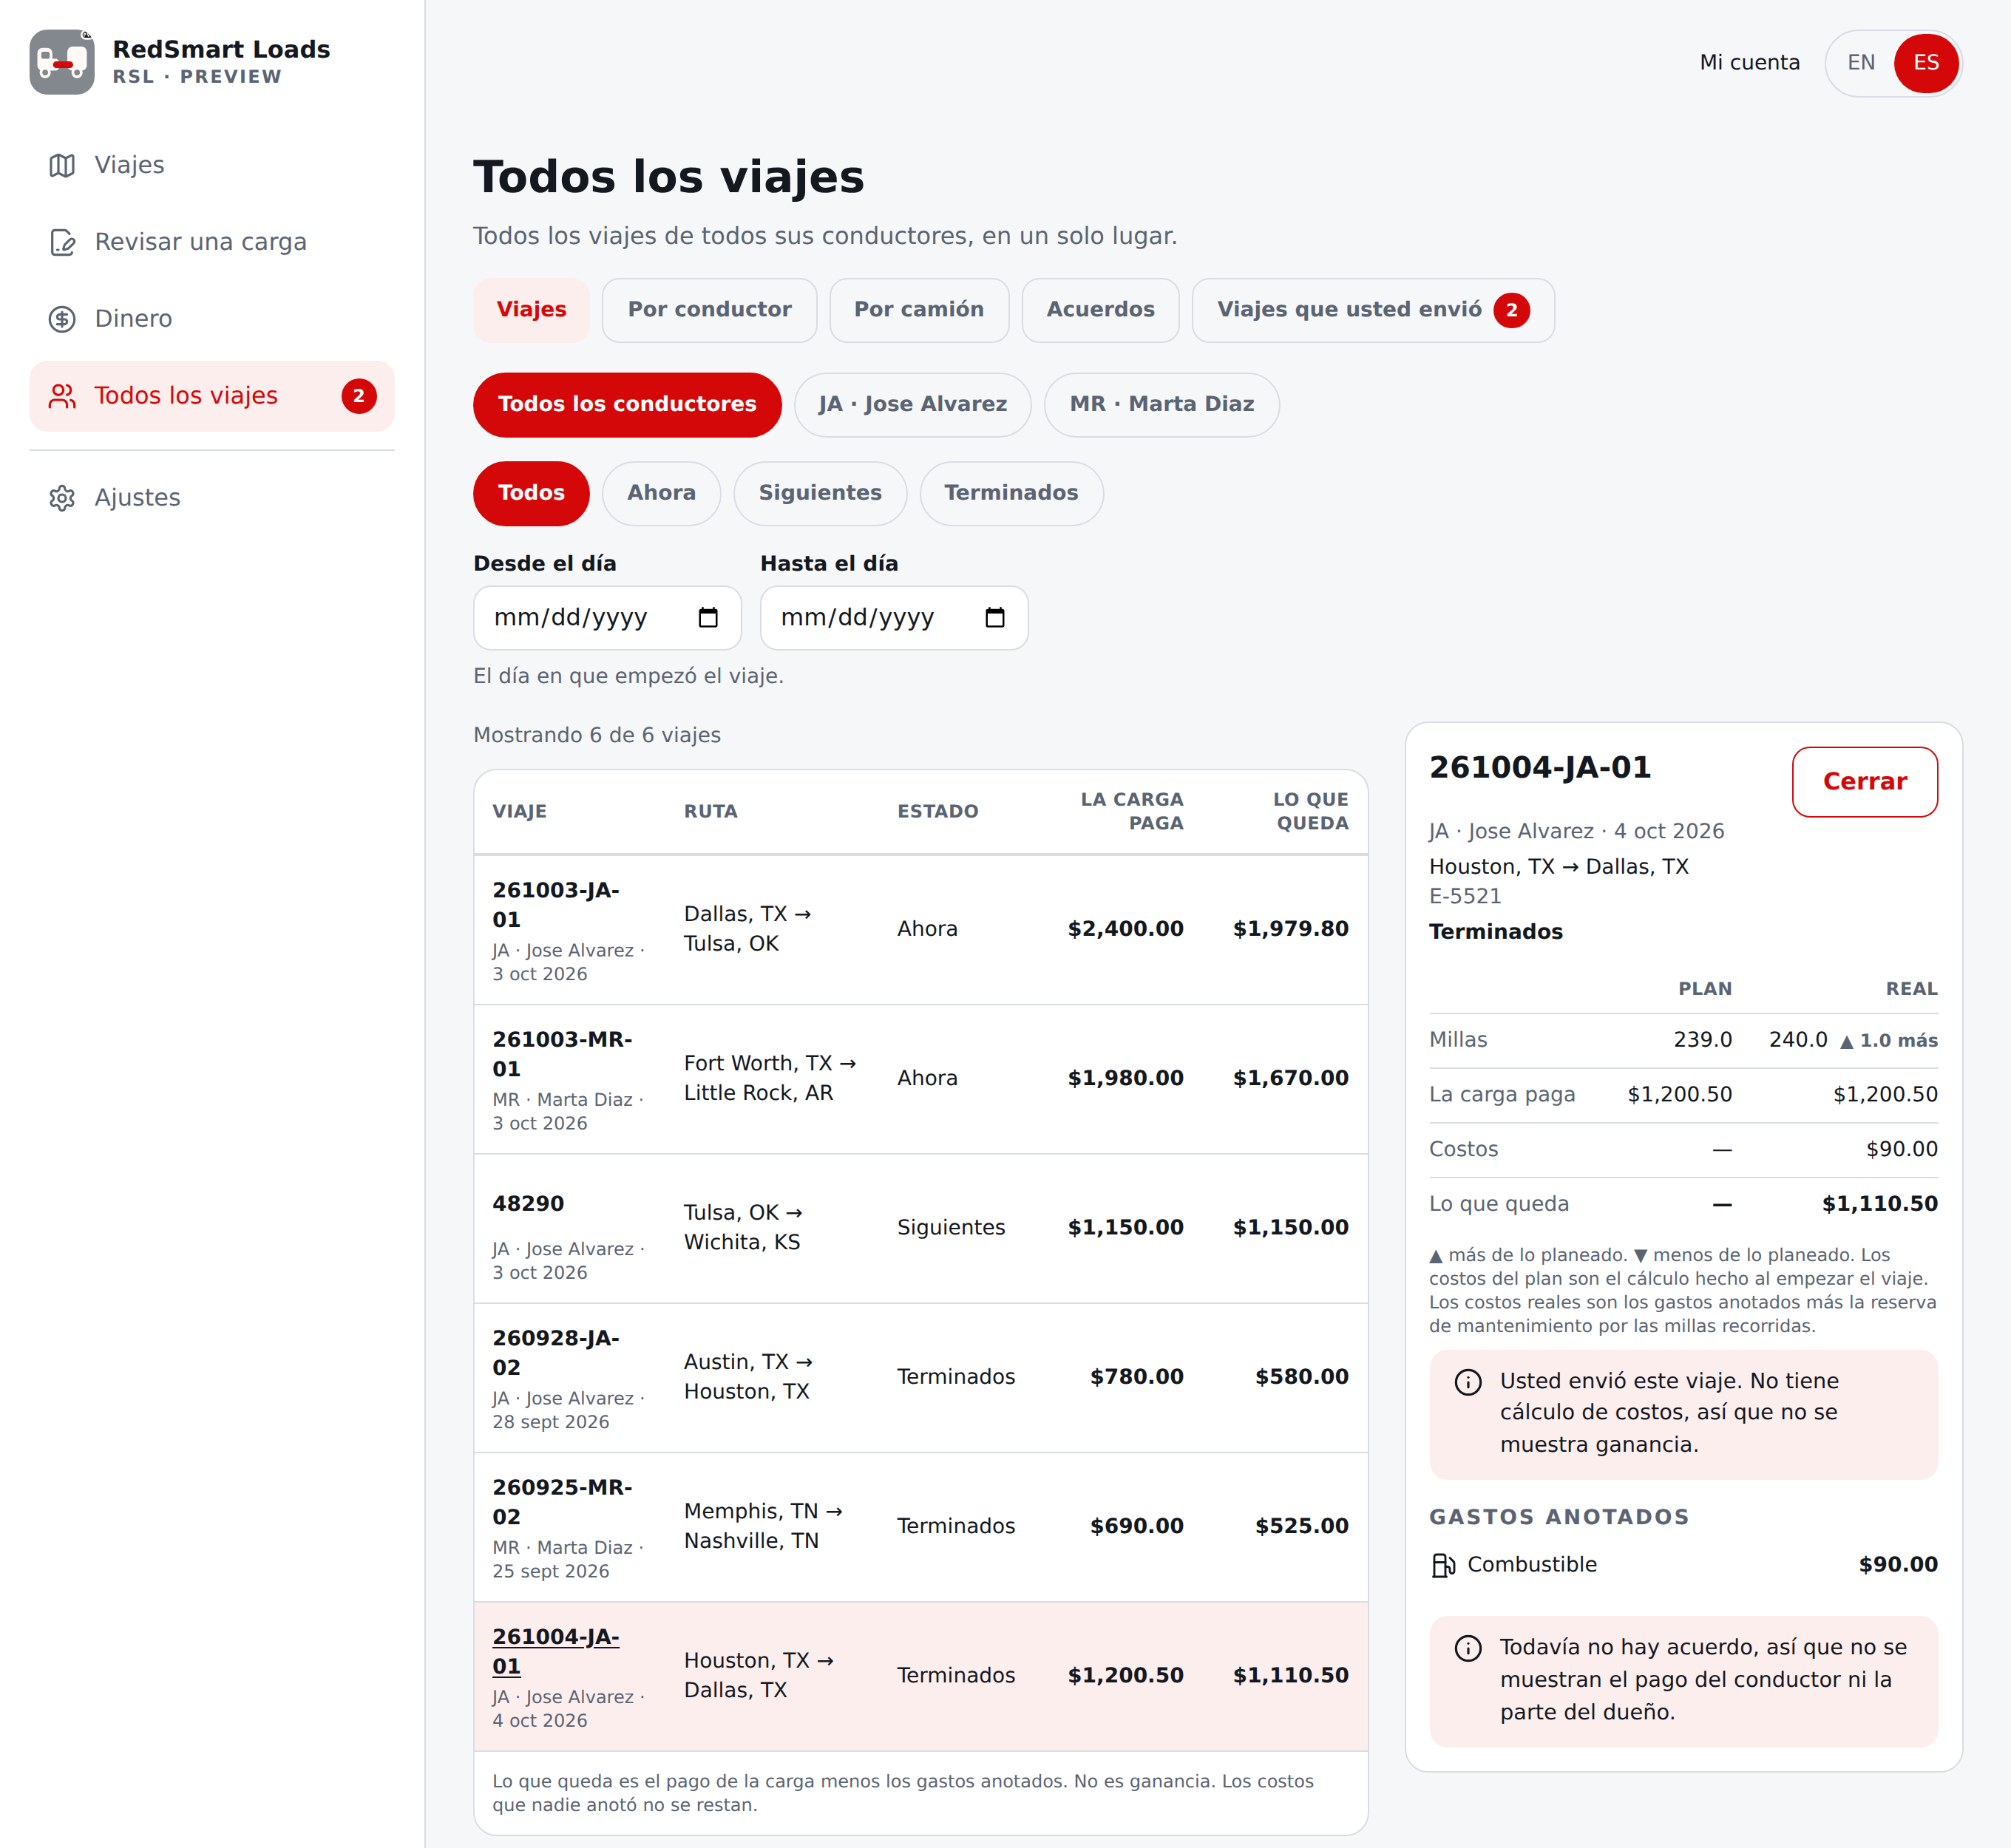Image resolution: width=2011 pixels, height=1848 pixels.
Task: Click info icon in 'Todavía no hay acuerdo' notice
Action: (1468, 1649)
